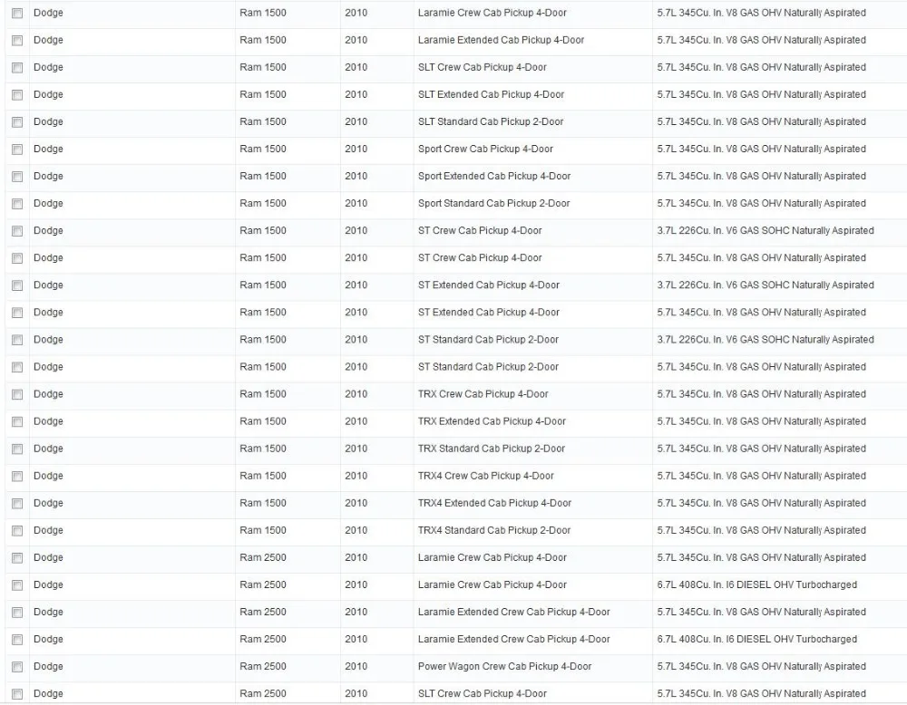Check the 3.7L V6 ST Crew Cab row checkbox
Screen dimensions: 907x705
(x=17, y=230)
